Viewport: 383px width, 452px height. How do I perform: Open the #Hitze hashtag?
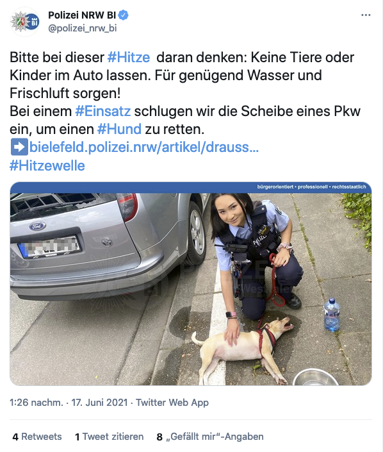point(129,57)
